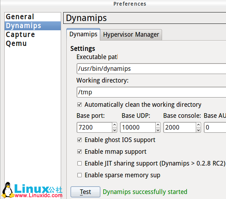226x199 pixels.
Task: Select Capture in the preferences list
Action: click(20, 35)
